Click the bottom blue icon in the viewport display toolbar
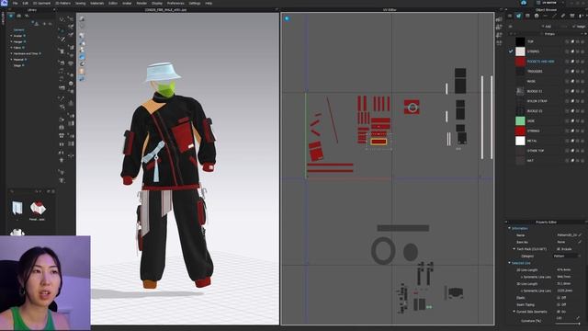 [82, 79]
